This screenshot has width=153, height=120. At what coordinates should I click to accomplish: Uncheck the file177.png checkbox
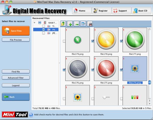click(121, 41)
